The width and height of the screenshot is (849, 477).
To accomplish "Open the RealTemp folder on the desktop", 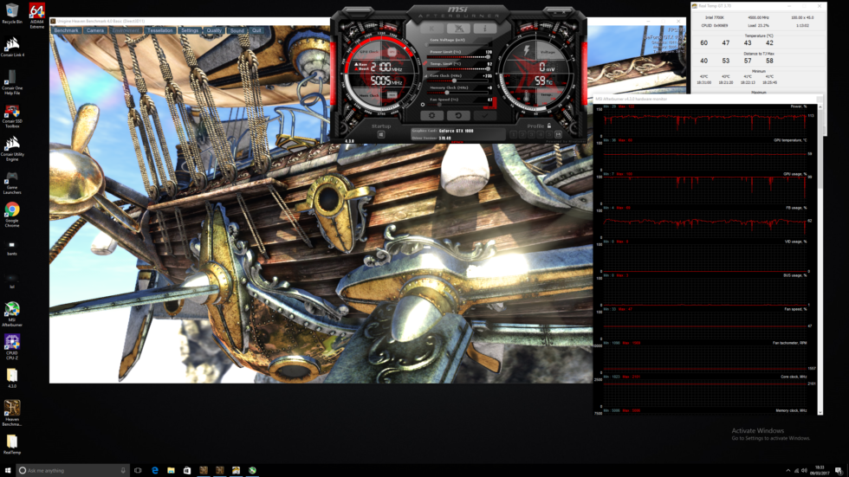I will [x=12, y=444].
